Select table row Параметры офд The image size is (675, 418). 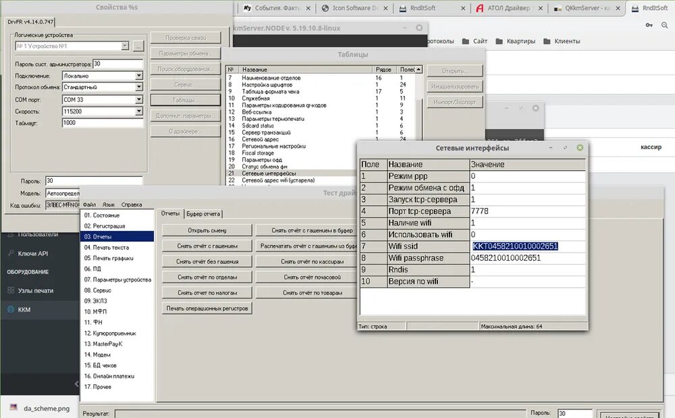pyautogui.click(x=291, y=160)
